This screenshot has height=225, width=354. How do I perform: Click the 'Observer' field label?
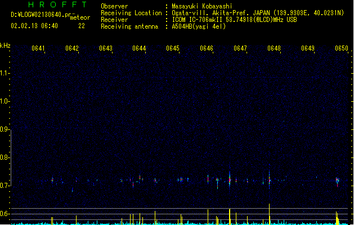[x=114, y=6]
